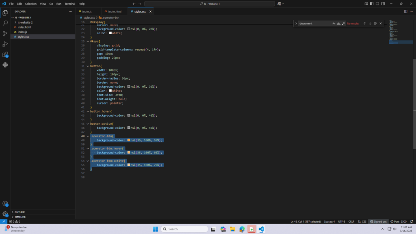Go to next match in find widget

pos(370,24)
